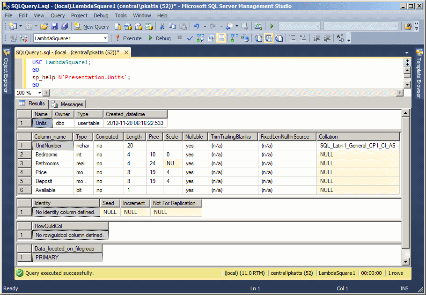This screenshot has width=426, height=295.
Task: Click the green Start Debugging arrow
Action: [x=272, y=26]
